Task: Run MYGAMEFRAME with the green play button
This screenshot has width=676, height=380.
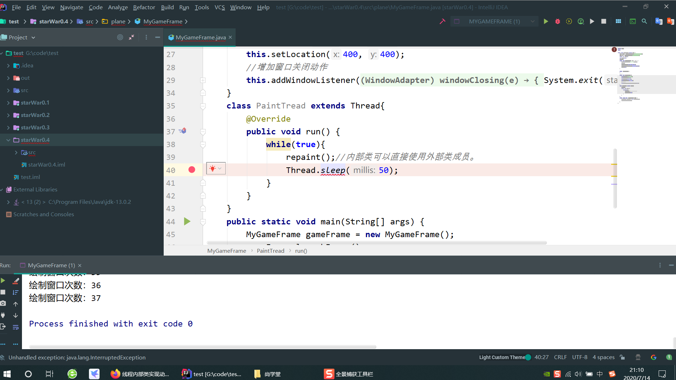Action: pyautogui.click(x=546, y=21)
